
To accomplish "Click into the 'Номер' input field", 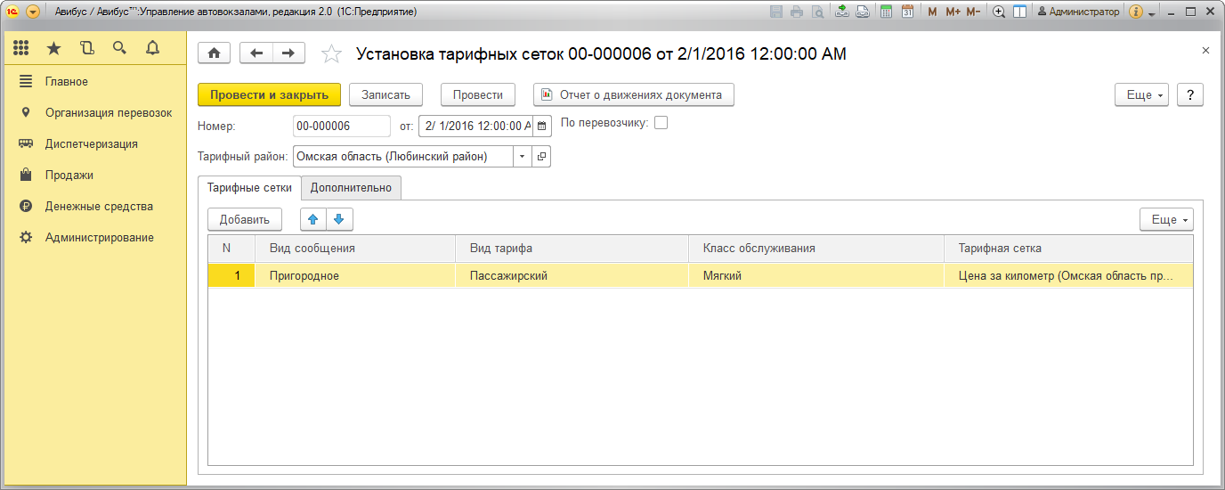I will [x=341, y=126].
